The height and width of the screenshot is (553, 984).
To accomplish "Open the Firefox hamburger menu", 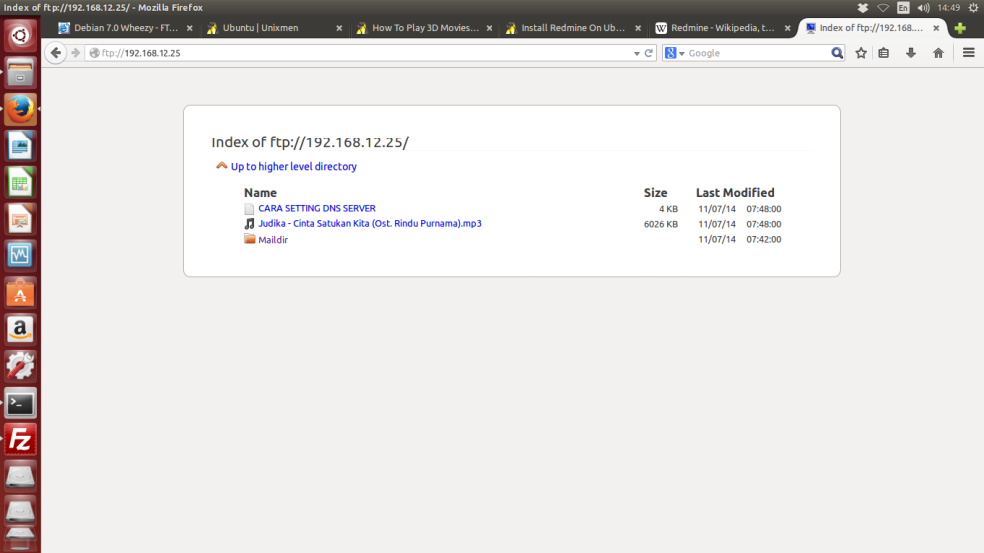I will tap(968, 53).
